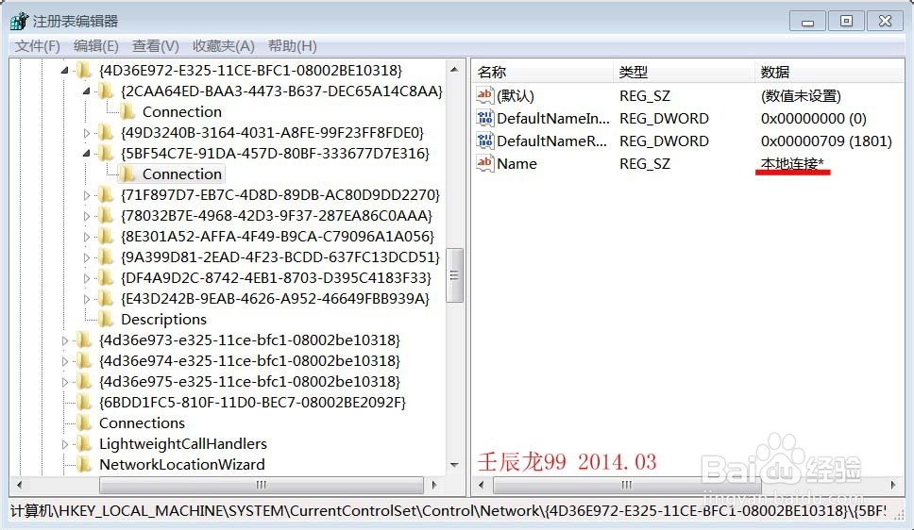This screenshot has width=914, height=530.
Task: Click folder icon of {5BF54C7E-91DA-457D-80BF-333677D7E316}
Action: pos(106,153)
